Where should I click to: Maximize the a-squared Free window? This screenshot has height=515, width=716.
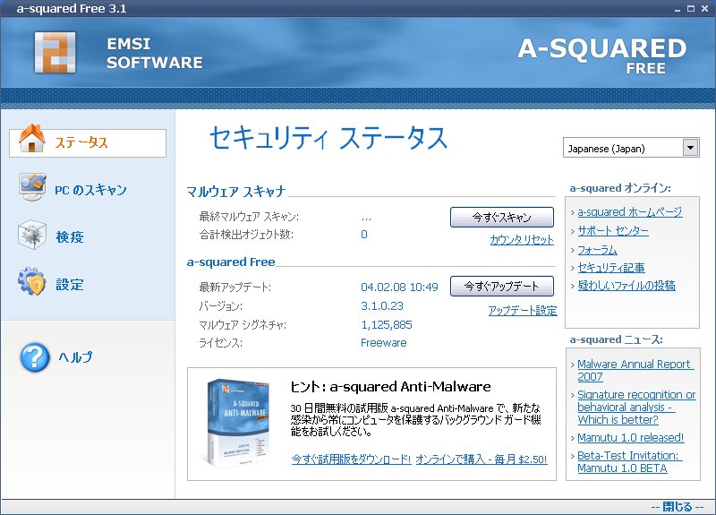pyautogui.click(x=691, y=9)
